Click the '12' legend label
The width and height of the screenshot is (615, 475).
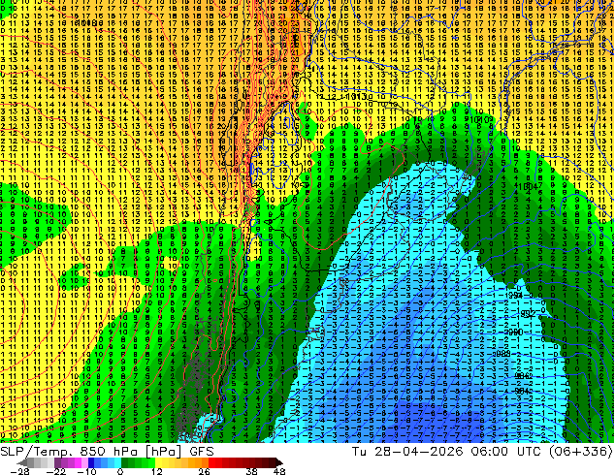pos(157,471)
